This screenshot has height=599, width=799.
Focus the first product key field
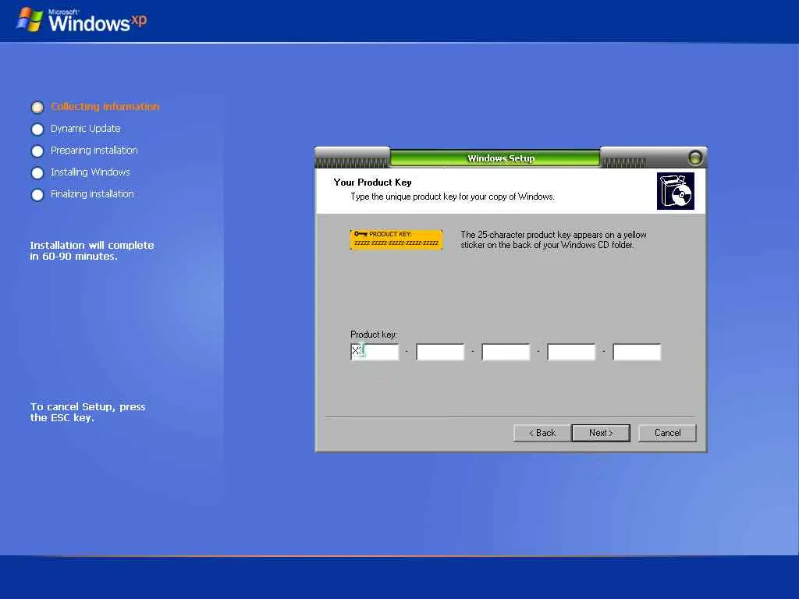click(375, 352)
